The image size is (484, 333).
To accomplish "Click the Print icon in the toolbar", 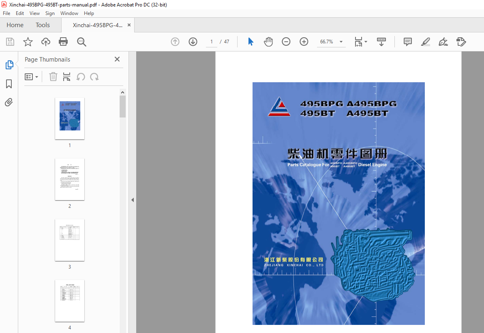I will [63, 41].
